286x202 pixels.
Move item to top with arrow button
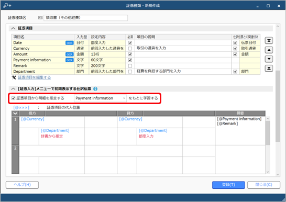point(269,40)
